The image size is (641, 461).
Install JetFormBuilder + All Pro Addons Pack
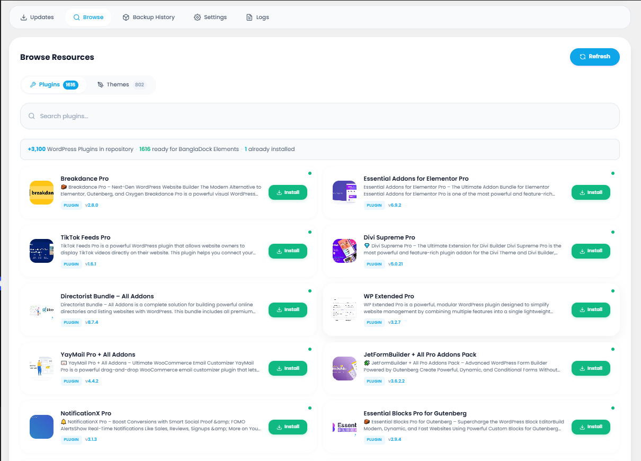(591, 368)
